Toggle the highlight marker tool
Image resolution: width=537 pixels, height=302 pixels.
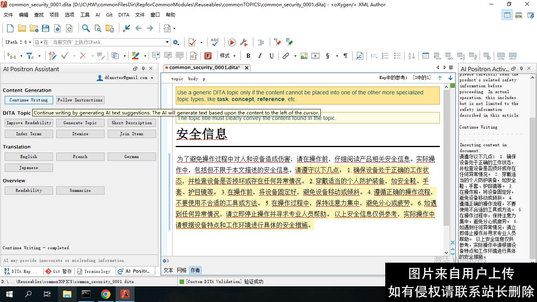[x=136, y=56]
